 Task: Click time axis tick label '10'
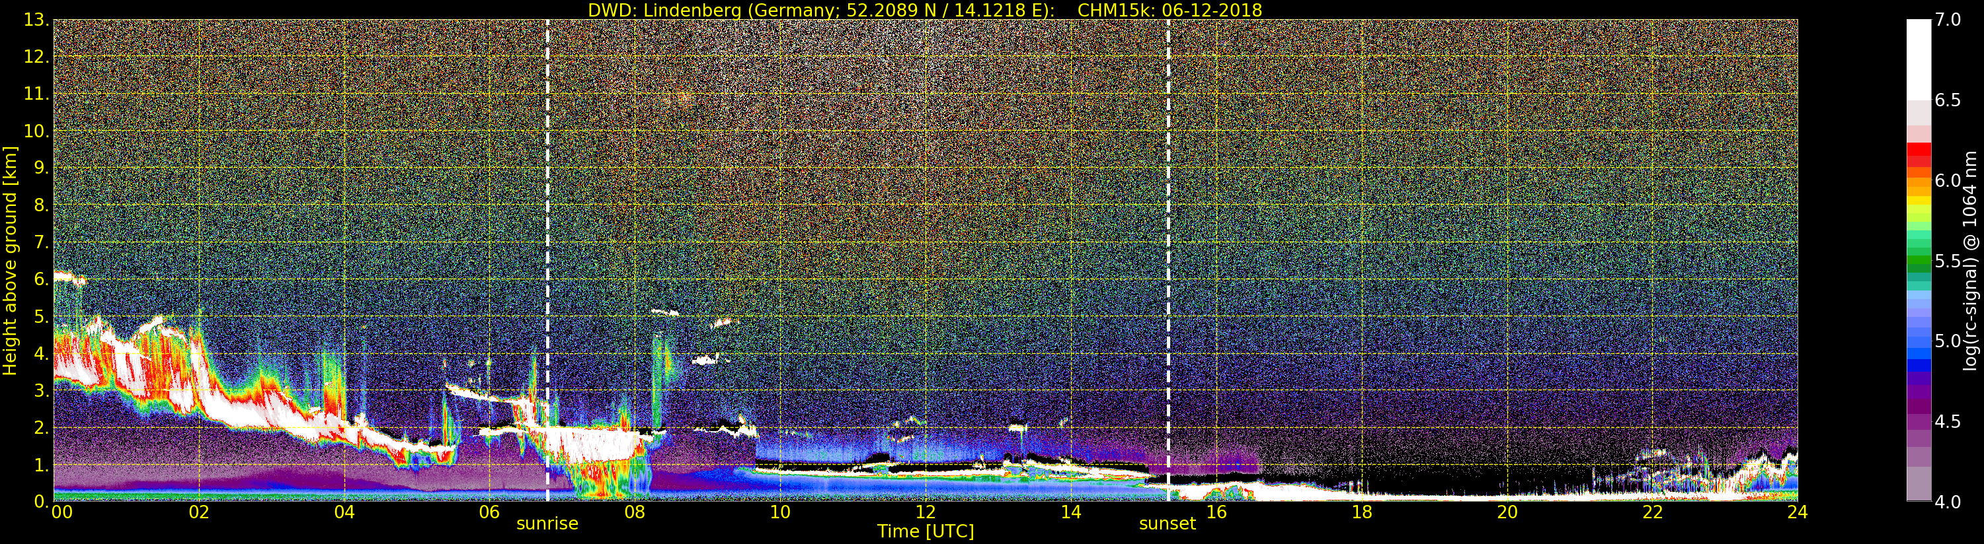(x=780, y=512)
